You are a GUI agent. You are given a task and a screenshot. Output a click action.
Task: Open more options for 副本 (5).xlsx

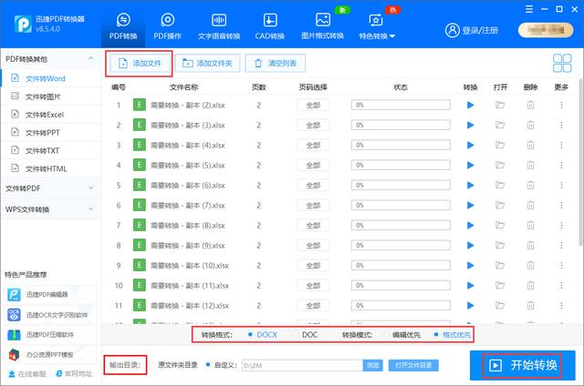(561, 166)
